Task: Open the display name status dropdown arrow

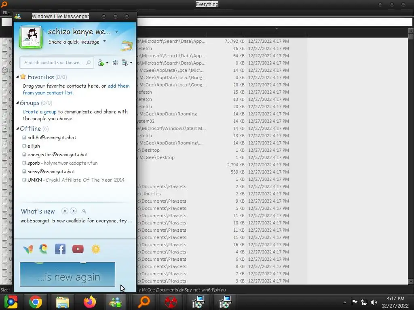Action: pos(117,32)
